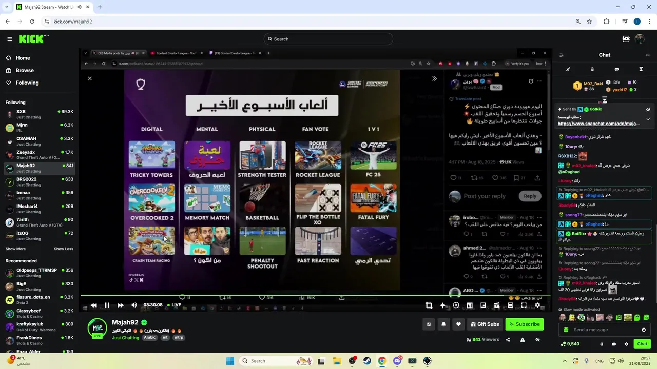The width and height of the screenshot is (657, 369).
Task: Report the stream with warning icon
Action: (x=523, y=339)
